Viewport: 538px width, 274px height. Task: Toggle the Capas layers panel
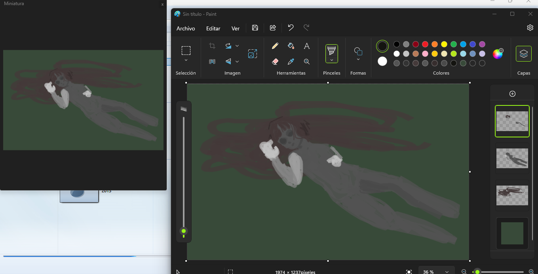[523, 54]
